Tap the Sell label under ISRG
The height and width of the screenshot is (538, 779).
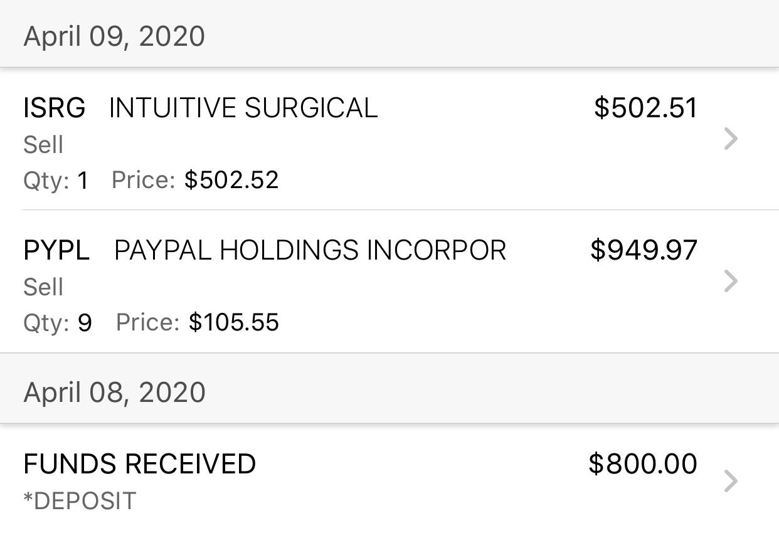(43, 145)
